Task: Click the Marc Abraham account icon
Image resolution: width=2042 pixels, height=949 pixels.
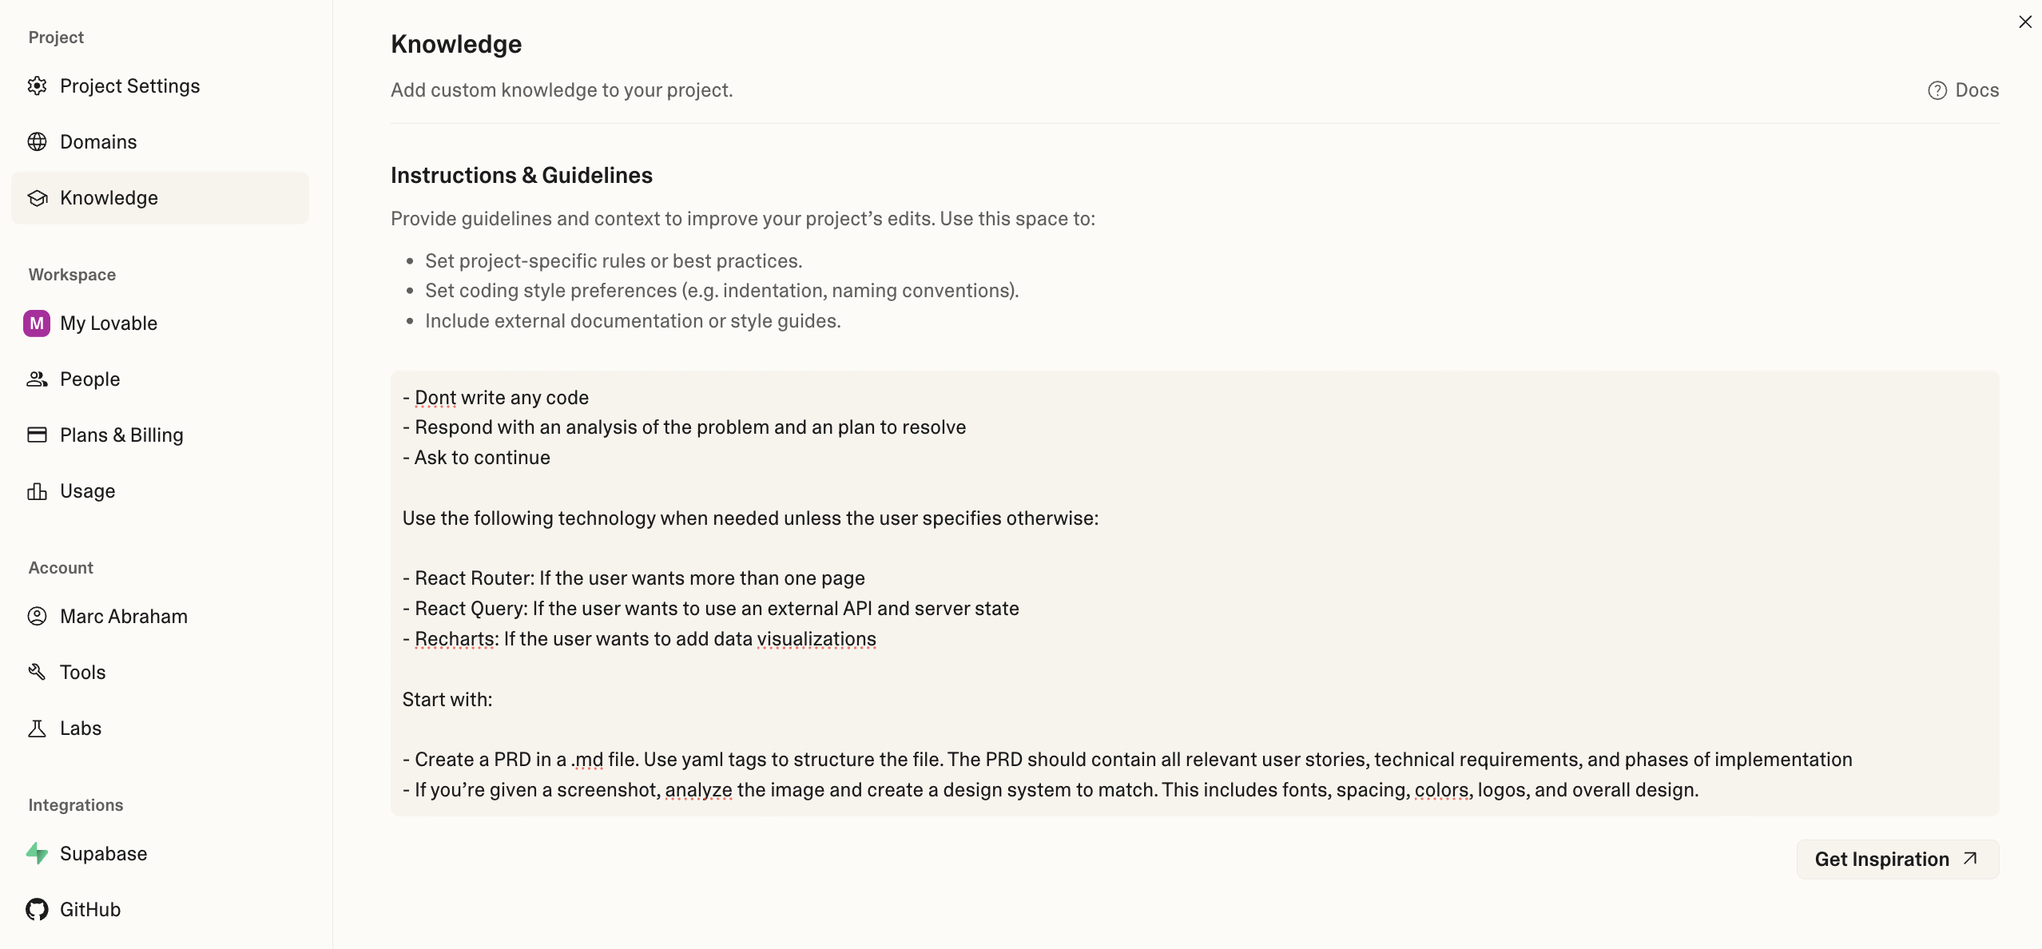Action: [37, 617]
